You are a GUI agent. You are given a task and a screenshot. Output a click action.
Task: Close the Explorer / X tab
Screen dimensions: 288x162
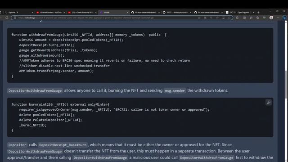tap(33, 13)
